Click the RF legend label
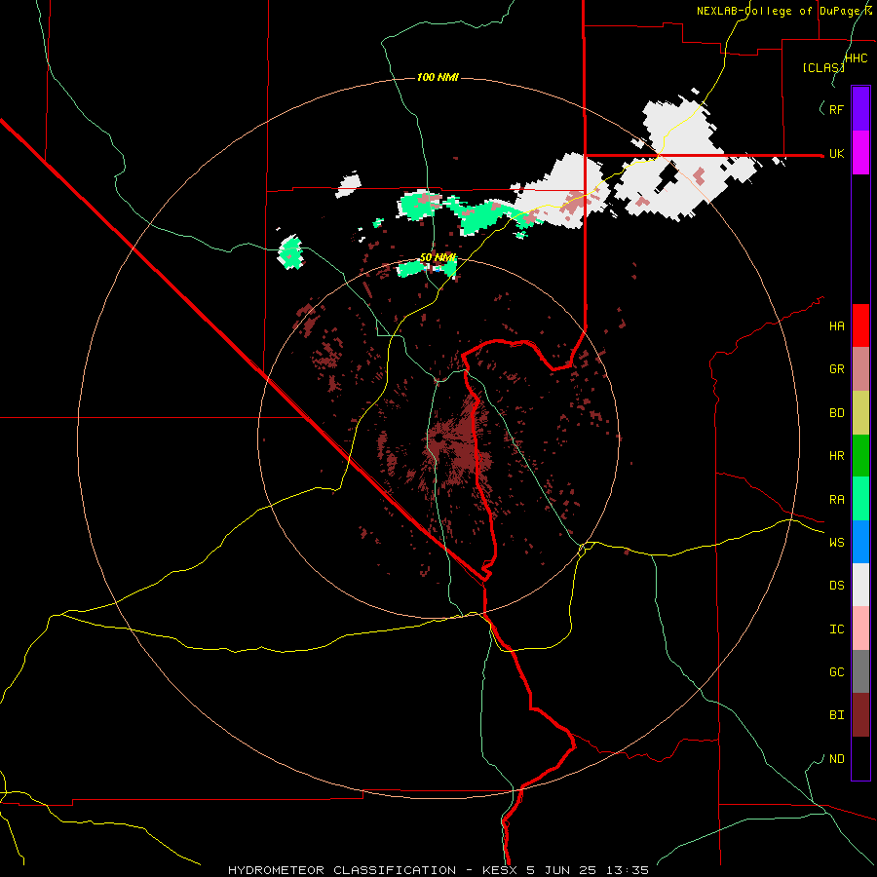Screen dimensions: 877x877 click(x=836, y=109)
